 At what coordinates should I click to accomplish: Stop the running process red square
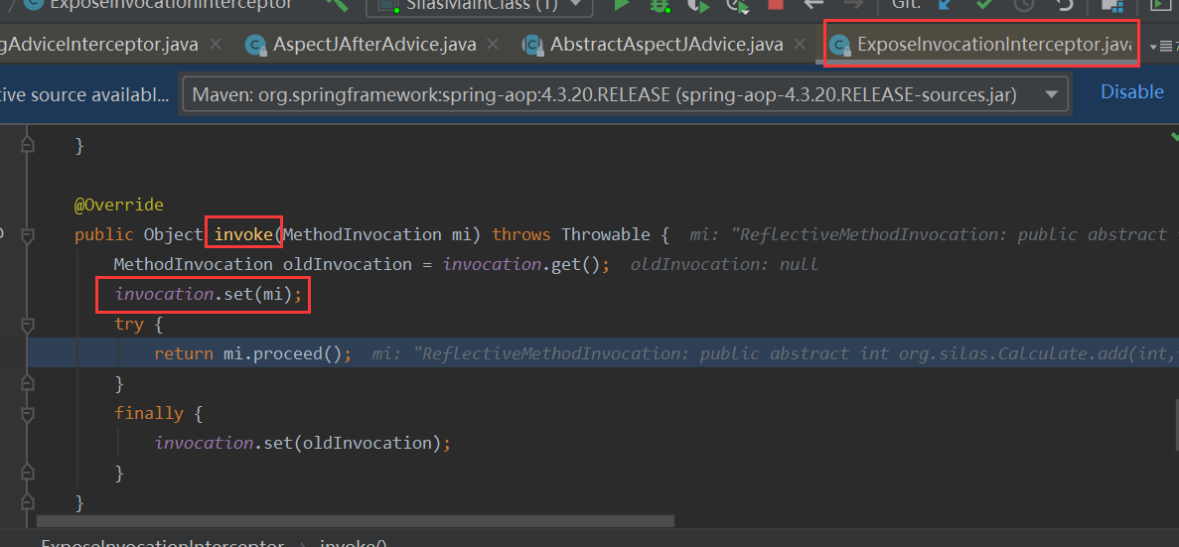(775, 4)
